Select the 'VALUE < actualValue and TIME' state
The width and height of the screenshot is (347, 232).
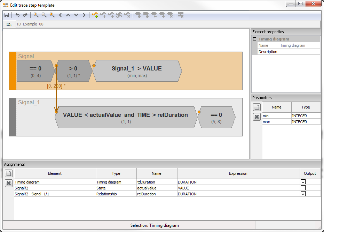(126, 117)
